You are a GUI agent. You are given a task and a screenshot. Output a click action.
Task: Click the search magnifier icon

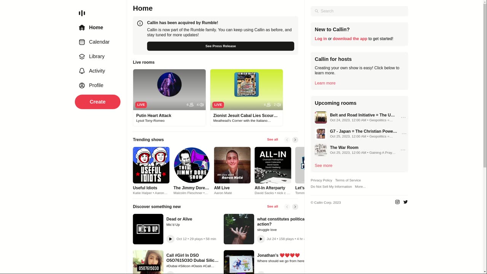pos(317,11)
